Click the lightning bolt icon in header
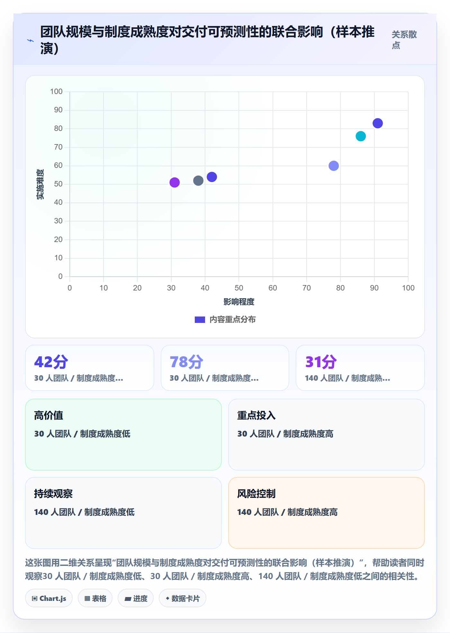 tap(31, 41)
